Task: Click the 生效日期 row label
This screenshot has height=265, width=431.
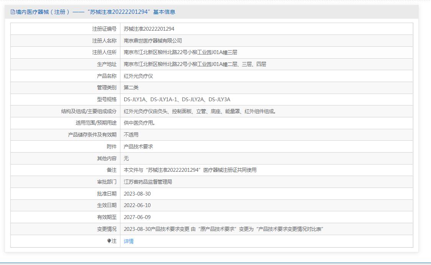Action: [x=107, y=205]
